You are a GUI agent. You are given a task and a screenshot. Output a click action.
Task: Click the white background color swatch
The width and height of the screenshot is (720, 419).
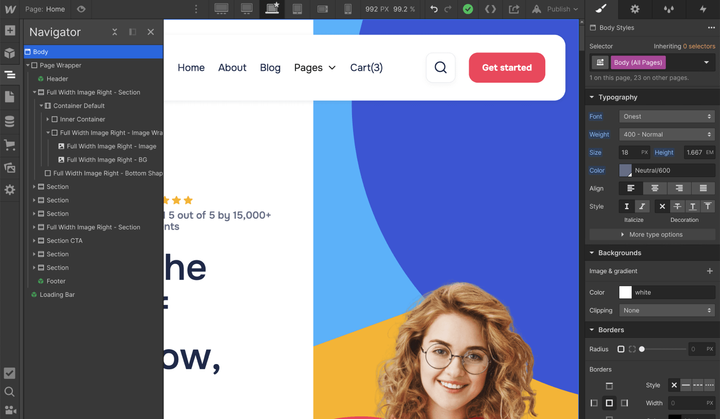pos(625,292)
